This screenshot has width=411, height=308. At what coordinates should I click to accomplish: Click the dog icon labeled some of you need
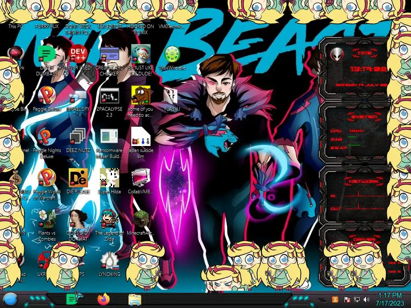[140, 95]
